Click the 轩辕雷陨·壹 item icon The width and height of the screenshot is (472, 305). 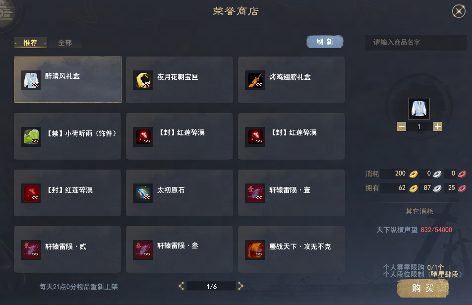[x=255, y=193]
